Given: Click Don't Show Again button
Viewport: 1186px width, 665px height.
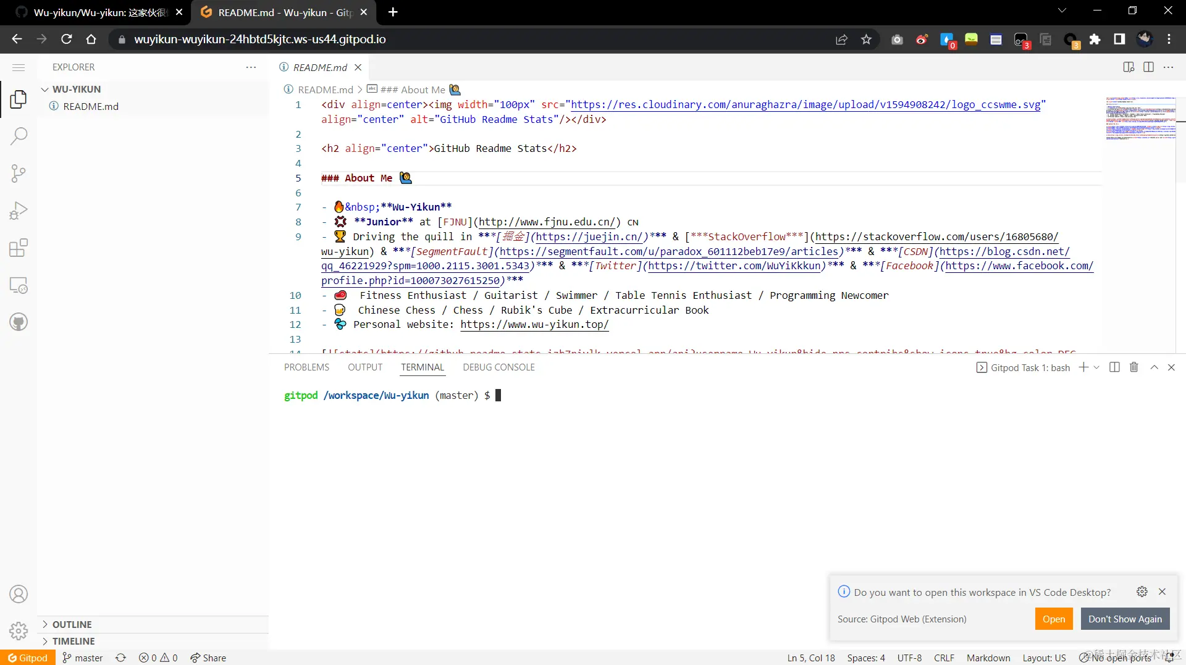Looking at the screenshot, I should [x=1125, y=619].
